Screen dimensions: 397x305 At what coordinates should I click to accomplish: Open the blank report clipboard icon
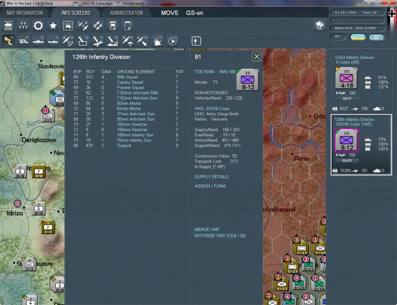(x=128, y=26)
